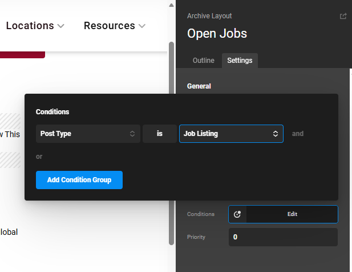Select the Settings tab
The height and width of the screenshot is (272, 352).
pyautogui.click(x=240, y=61)
